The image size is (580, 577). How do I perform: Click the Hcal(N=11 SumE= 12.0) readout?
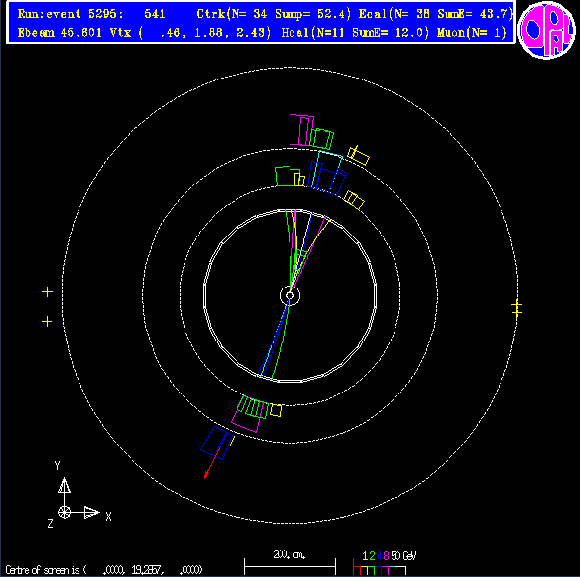tap(355, 33)
